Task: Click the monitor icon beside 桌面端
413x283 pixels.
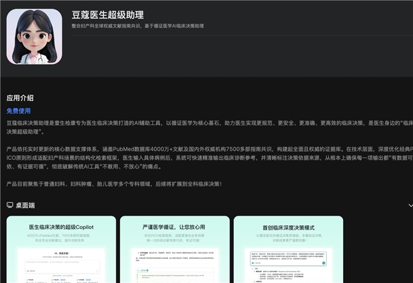Action: (10, 206)
